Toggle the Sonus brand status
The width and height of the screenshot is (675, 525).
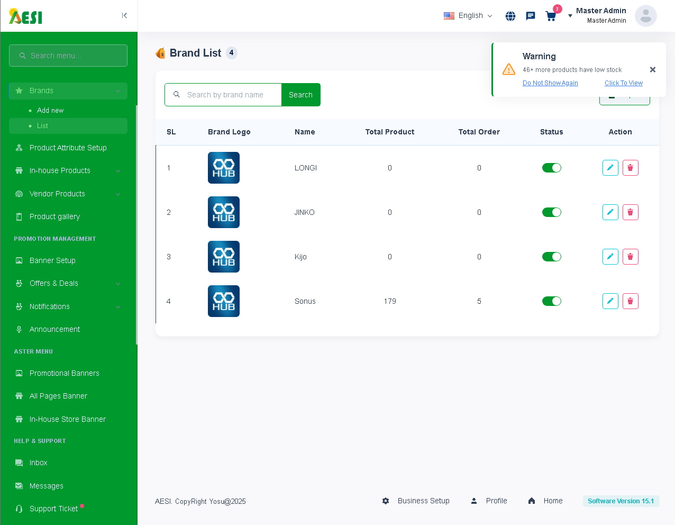551,301
